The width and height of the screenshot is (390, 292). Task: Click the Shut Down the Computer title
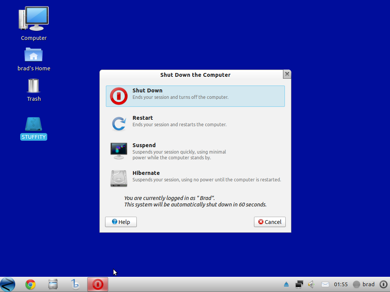(x=195, y=75)
